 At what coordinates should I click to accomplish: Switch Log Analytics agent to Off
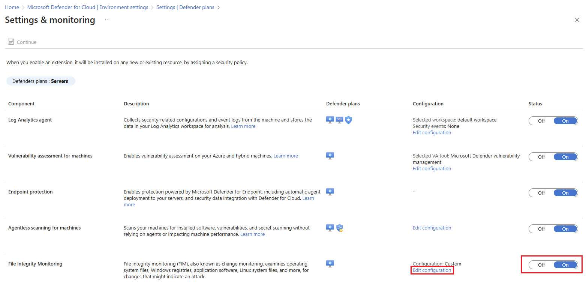(541, 121)
